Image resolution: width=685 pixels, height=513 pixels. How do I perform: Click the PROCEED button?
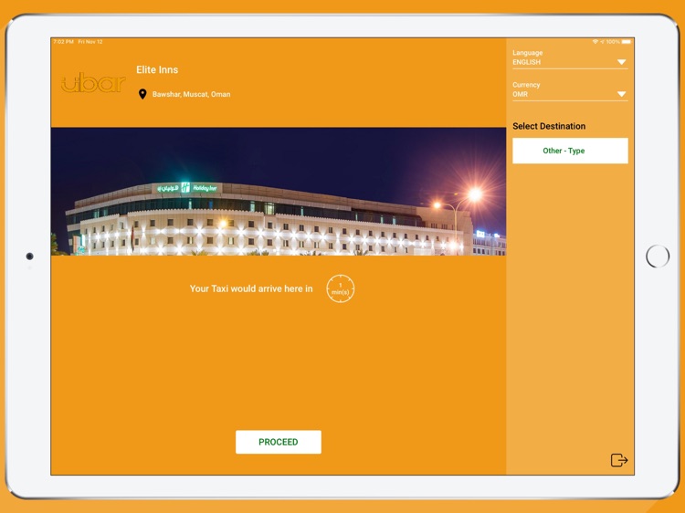point(279,442)
